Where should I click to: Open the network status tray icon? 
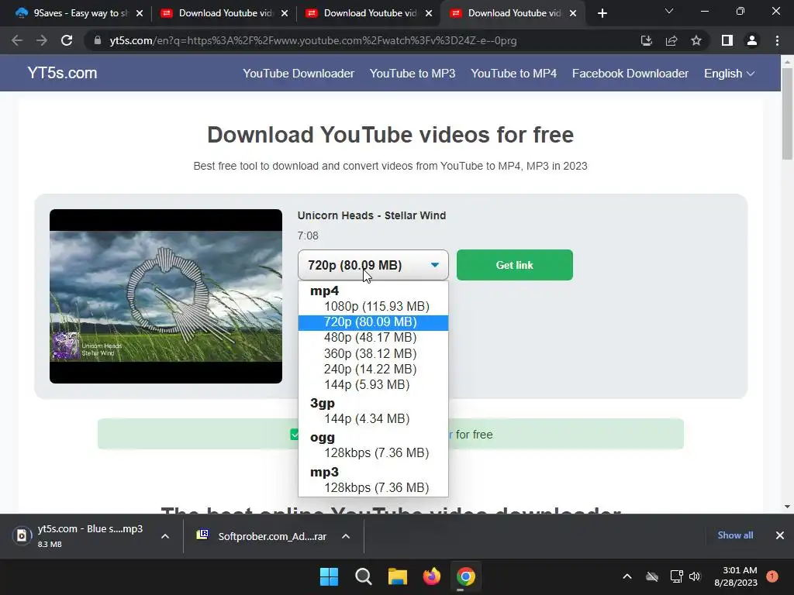[x=676, y=576]
